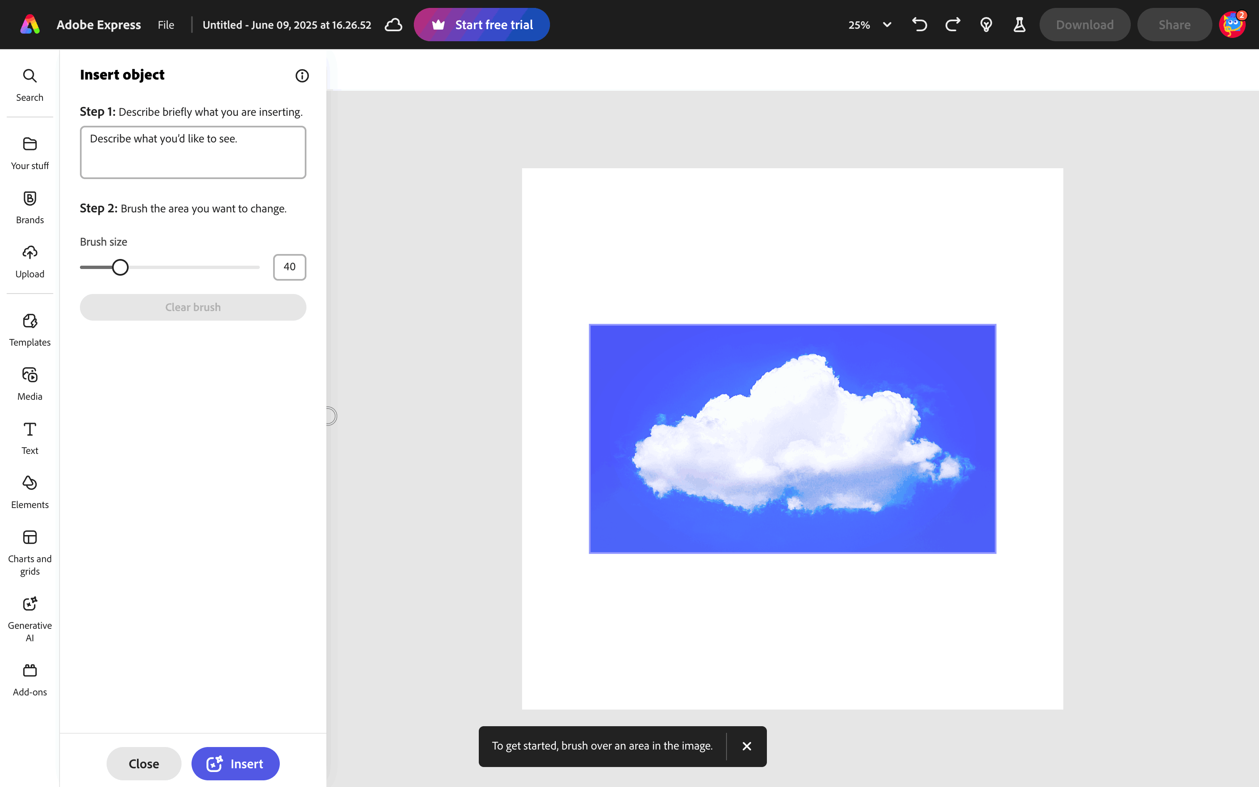This screenshot has height=787, width=1259.
Task: Select the Text tool in sidebar
Action: tap(30, 438)
